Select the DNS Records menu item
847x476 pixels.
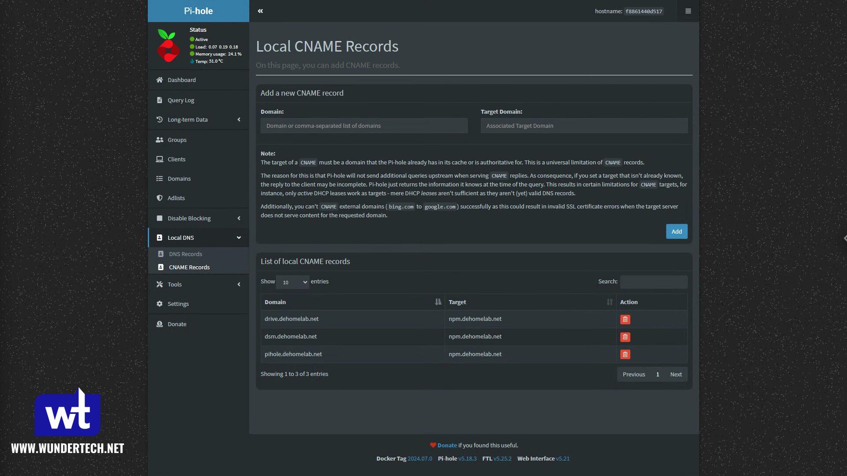tap(186, 253)
